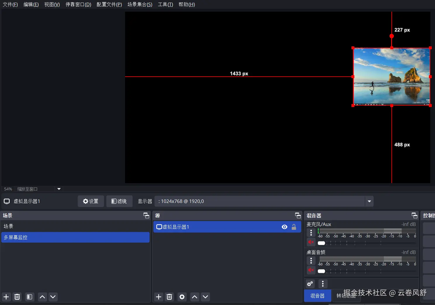
Task: Switch to the 混音器 tab
Action: (318, 296)
